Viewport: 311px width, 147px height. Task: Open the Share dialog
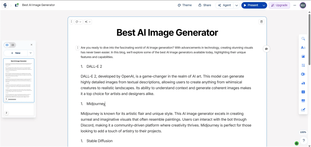point(205,5)
